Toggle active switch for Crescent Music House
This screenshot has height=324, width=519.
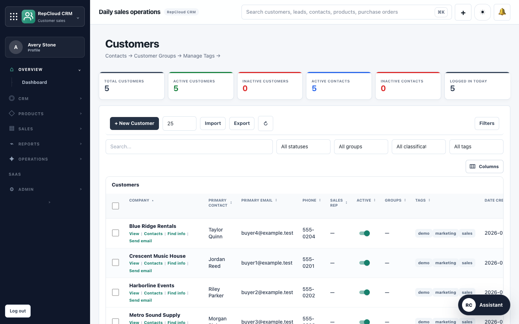[x=364, y=263]
